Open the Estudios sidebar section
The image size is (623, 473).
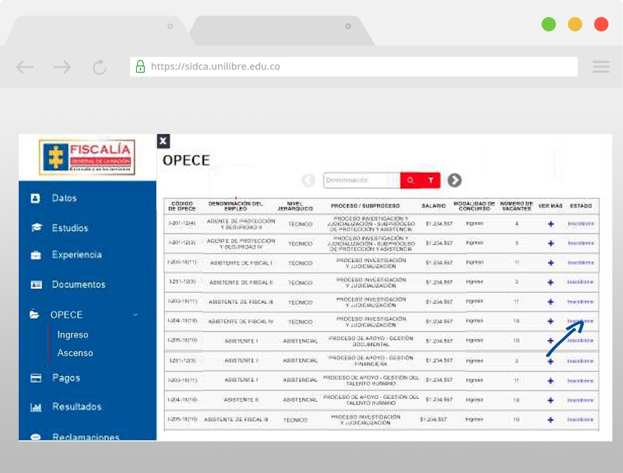click(x=70, y=228)
